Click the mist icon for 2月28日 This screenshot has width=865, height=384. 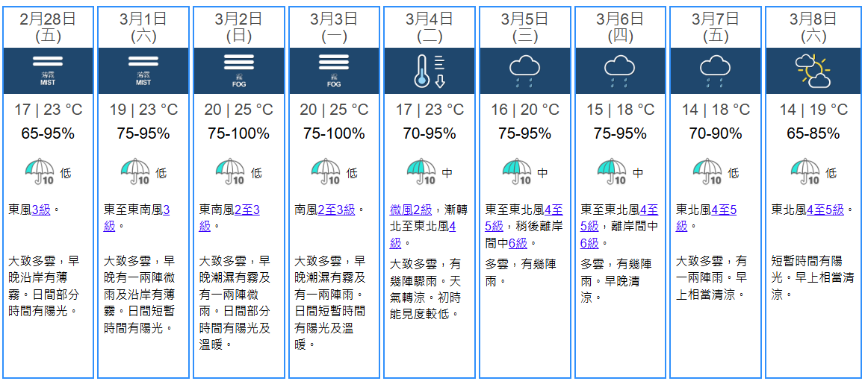tap(48, 70)
